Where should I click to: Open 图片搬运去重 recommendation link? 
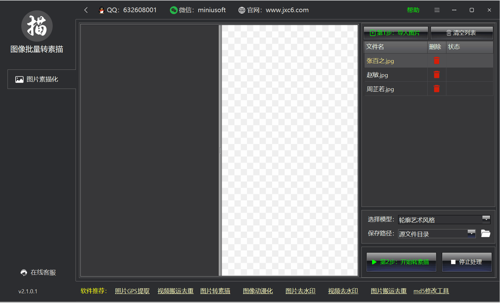coord(389,291)
